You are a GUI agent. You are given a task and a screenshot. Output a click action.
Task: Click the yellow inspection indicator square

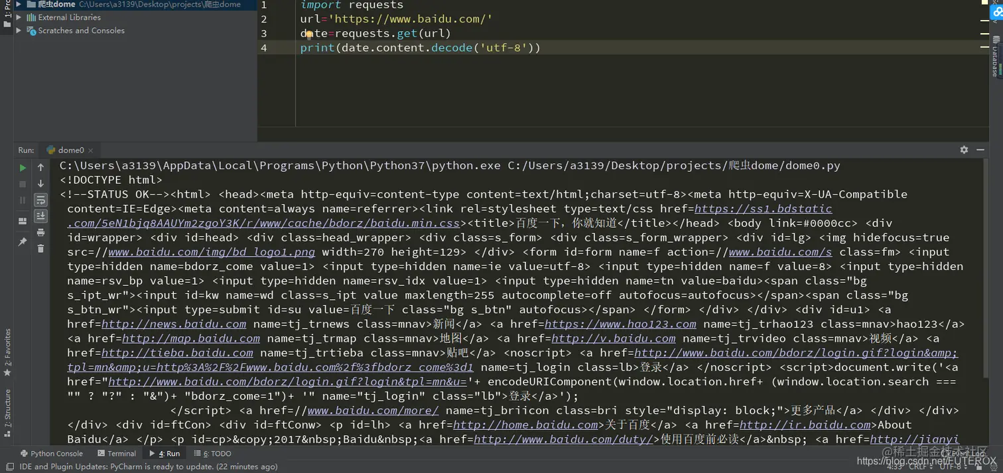coord(984,3)
